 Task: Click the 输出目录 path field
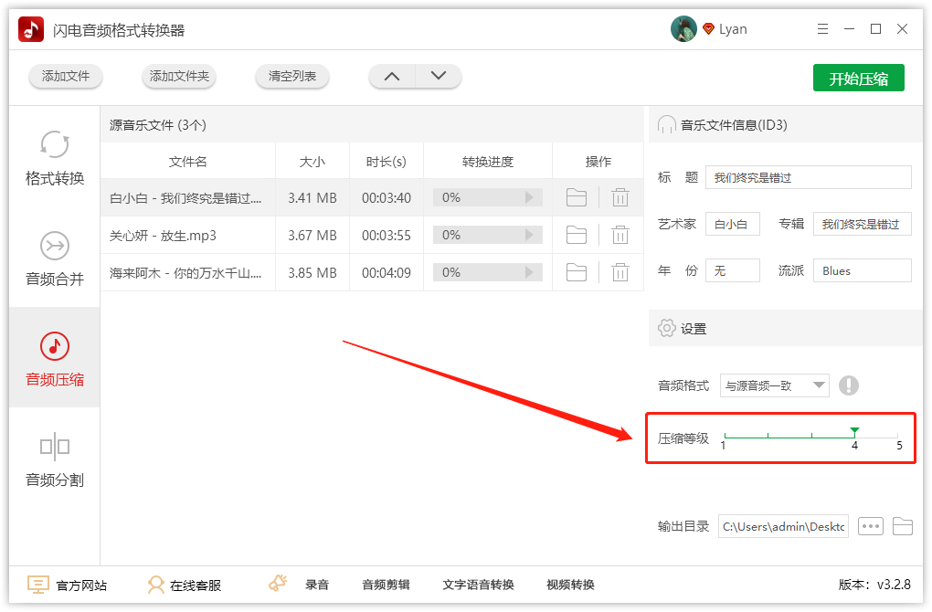783,526
